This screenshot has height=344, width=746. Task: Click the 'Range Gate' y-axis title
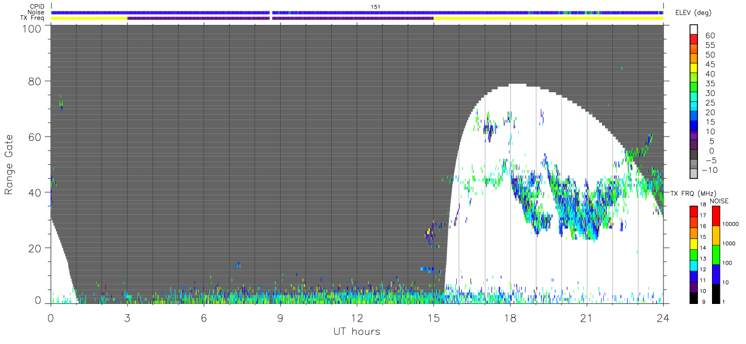9,164
